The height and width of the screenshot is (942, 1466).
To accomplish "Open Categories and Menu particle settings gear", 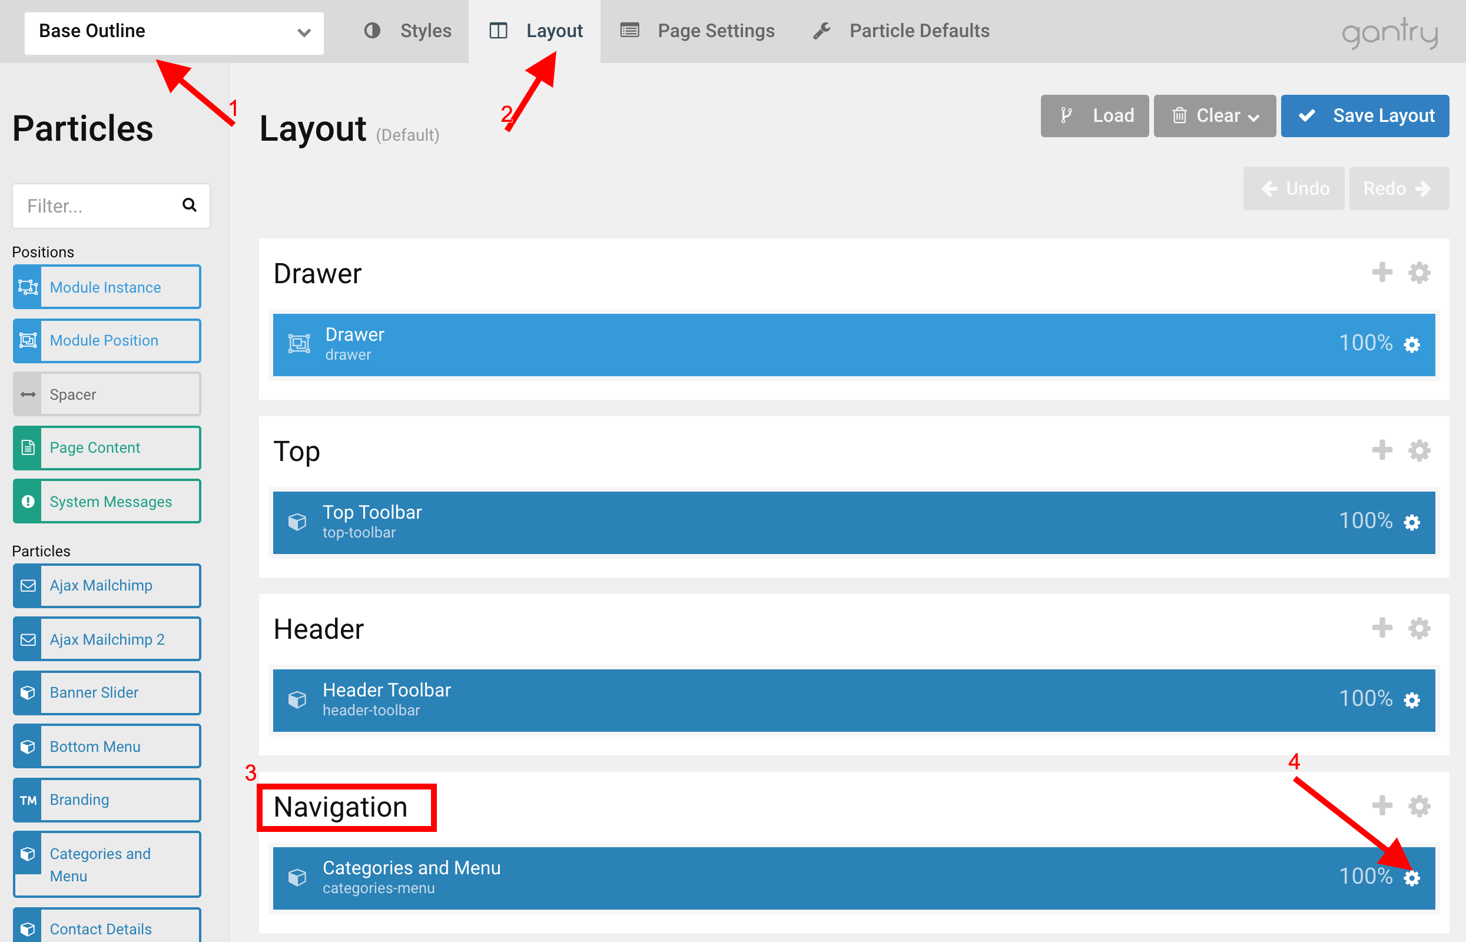I will (1411, 878).
